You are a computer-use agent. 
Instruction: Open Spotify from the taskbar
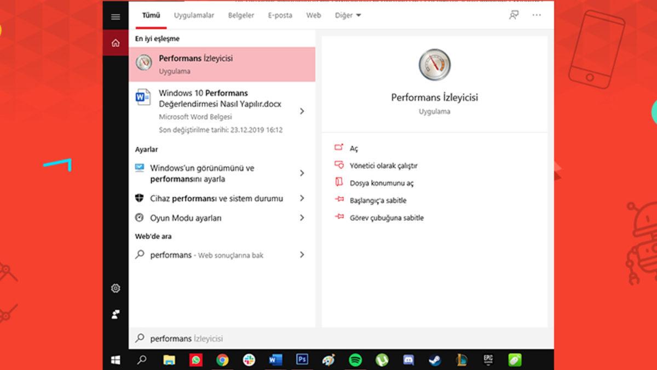(x=354, y=361)
